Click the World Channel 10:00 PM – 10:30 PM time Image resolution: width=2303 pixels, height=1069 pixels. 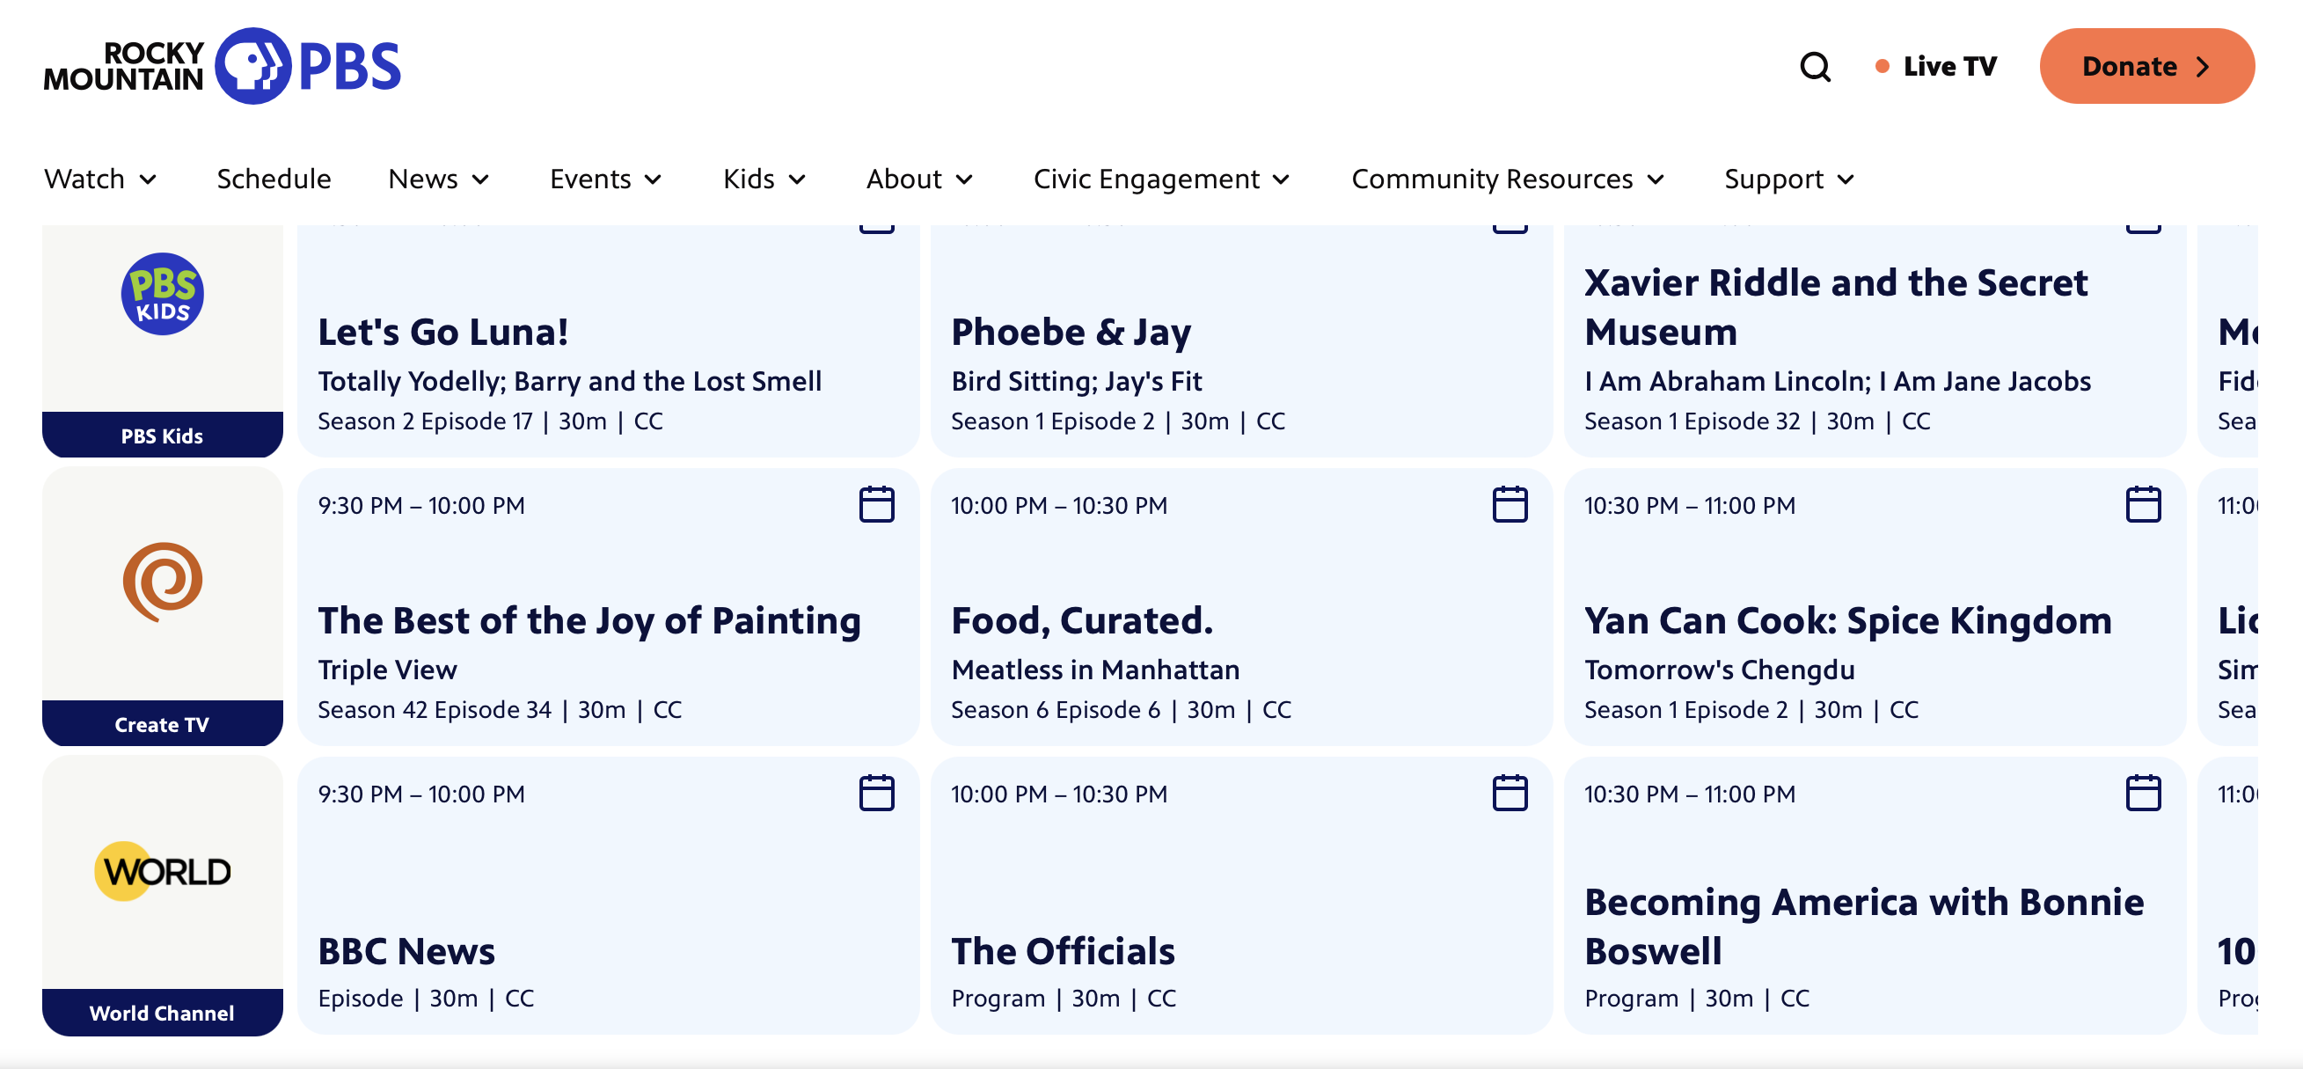1059,794
